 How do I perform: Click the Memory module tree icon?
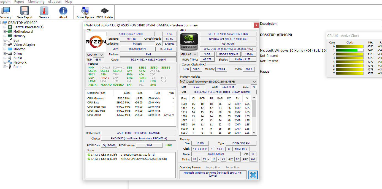(x=10, y=36)
